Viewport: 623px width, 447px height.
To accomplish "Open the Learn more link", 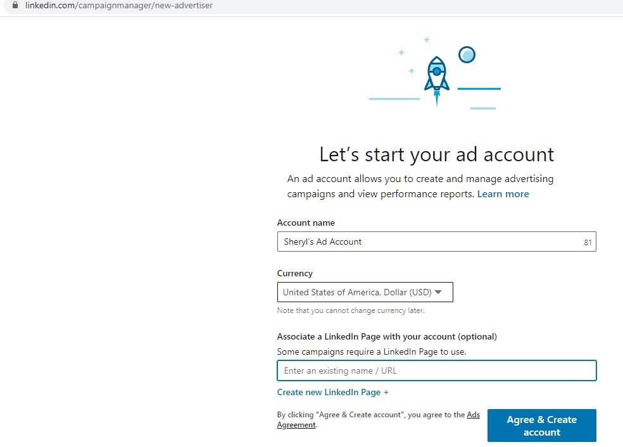I will [x=503, y=194].
